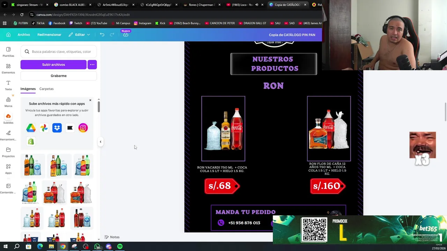This screenshot has height=251, width=447.
Task: Click the black app icon next to Dropbox
Action: [x=70, y=128]
